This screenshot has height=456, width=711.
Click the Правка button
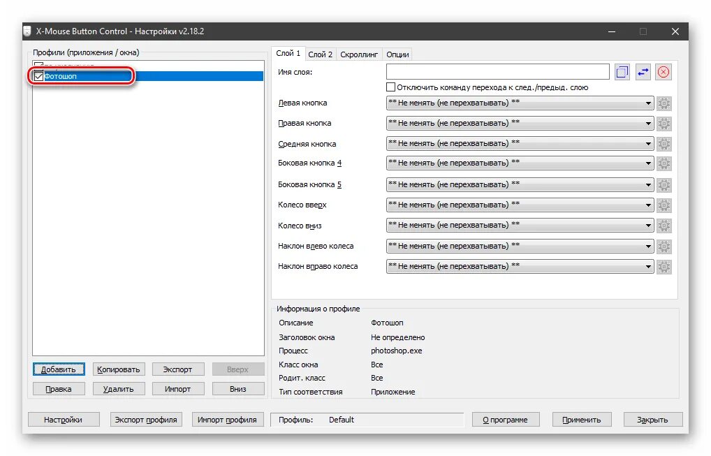tap(59, 389)
